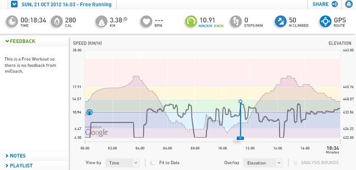The height and width of the screenshot is (170, 356).
Task: Enable the Fit to Data checkbox
Action: tap(153, 163)
